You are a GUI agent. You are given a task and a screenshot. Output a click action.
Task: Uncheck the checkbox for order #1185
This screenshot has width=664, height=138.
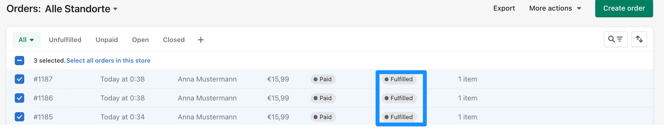pos(19,117)
